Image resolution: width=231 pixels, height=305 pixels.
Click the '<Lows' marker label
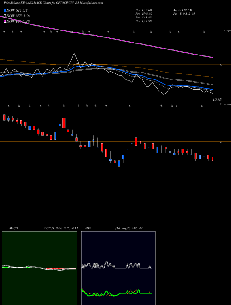(227, 104)
